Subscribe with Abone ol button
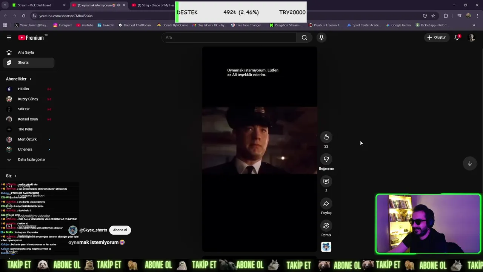 [x=120, y=230]
